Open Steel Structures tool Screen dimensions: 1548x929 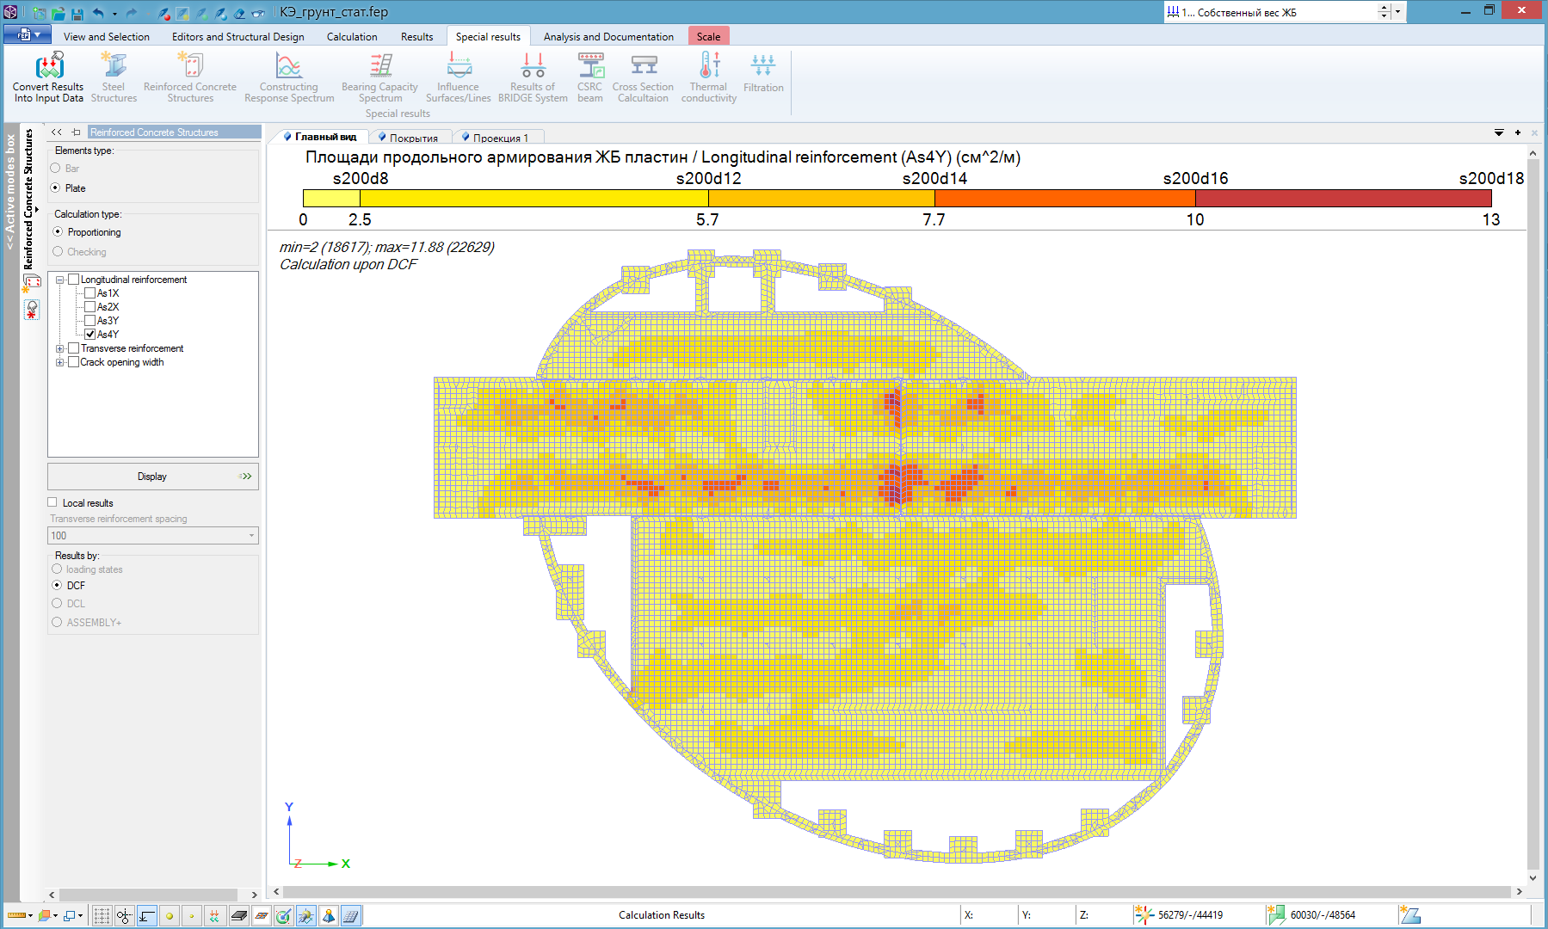pyautogui.click(x=114, y=66)
